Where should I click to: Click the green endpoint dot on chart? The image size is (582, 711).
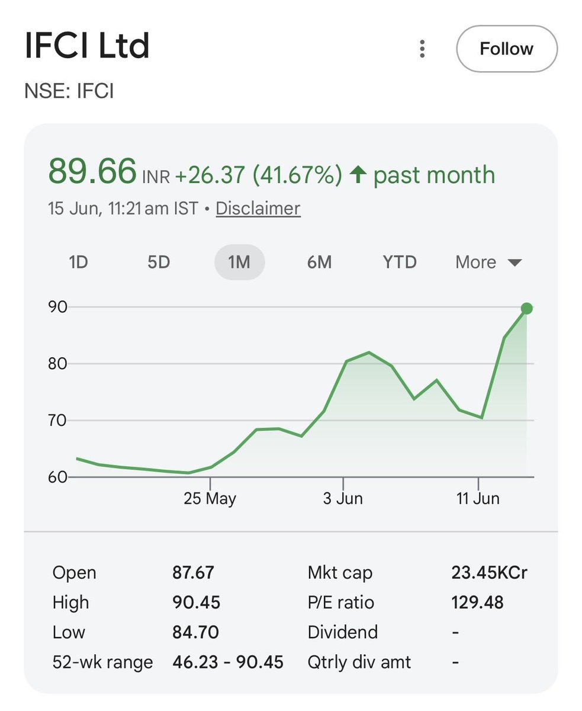point(526,308)
